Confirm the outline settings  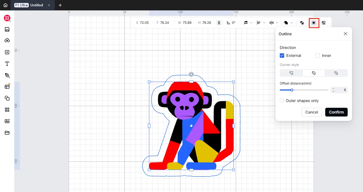point(336,112)
